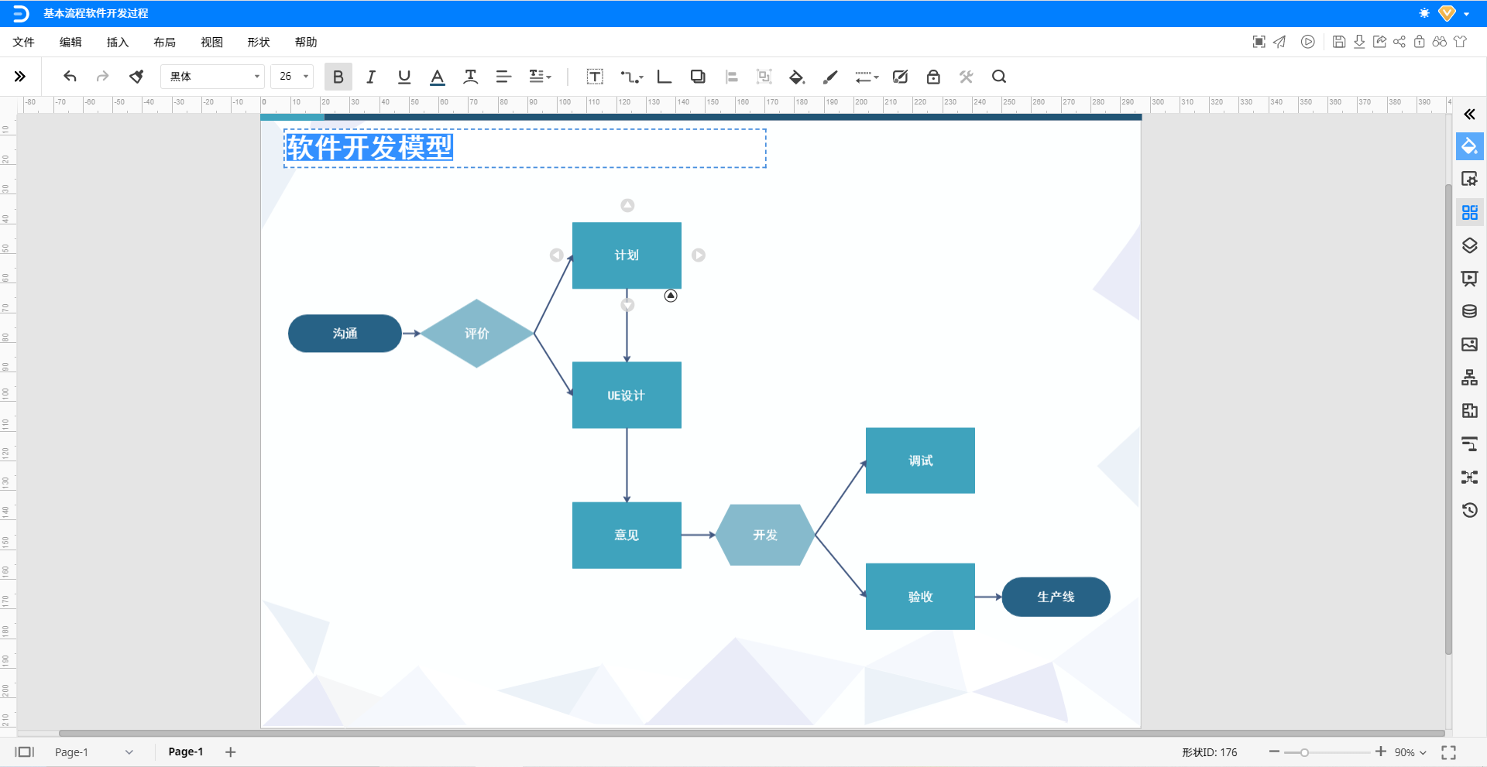Screen dimensions: 1487x767
Task: Open text alignment options
Action: tap(503, 77)
